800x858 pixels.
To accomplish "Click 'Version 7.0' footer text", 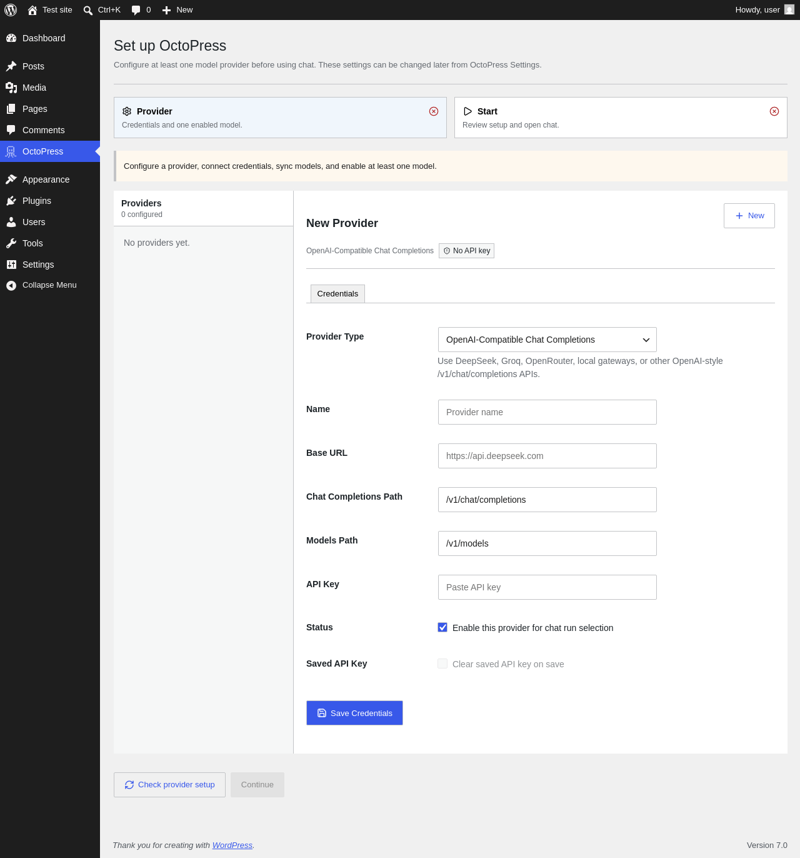I will [767, 845].
